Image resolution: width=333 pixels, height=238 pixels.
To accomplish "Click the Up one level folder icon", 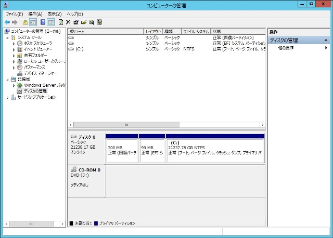I will click(x=24, y=22).
